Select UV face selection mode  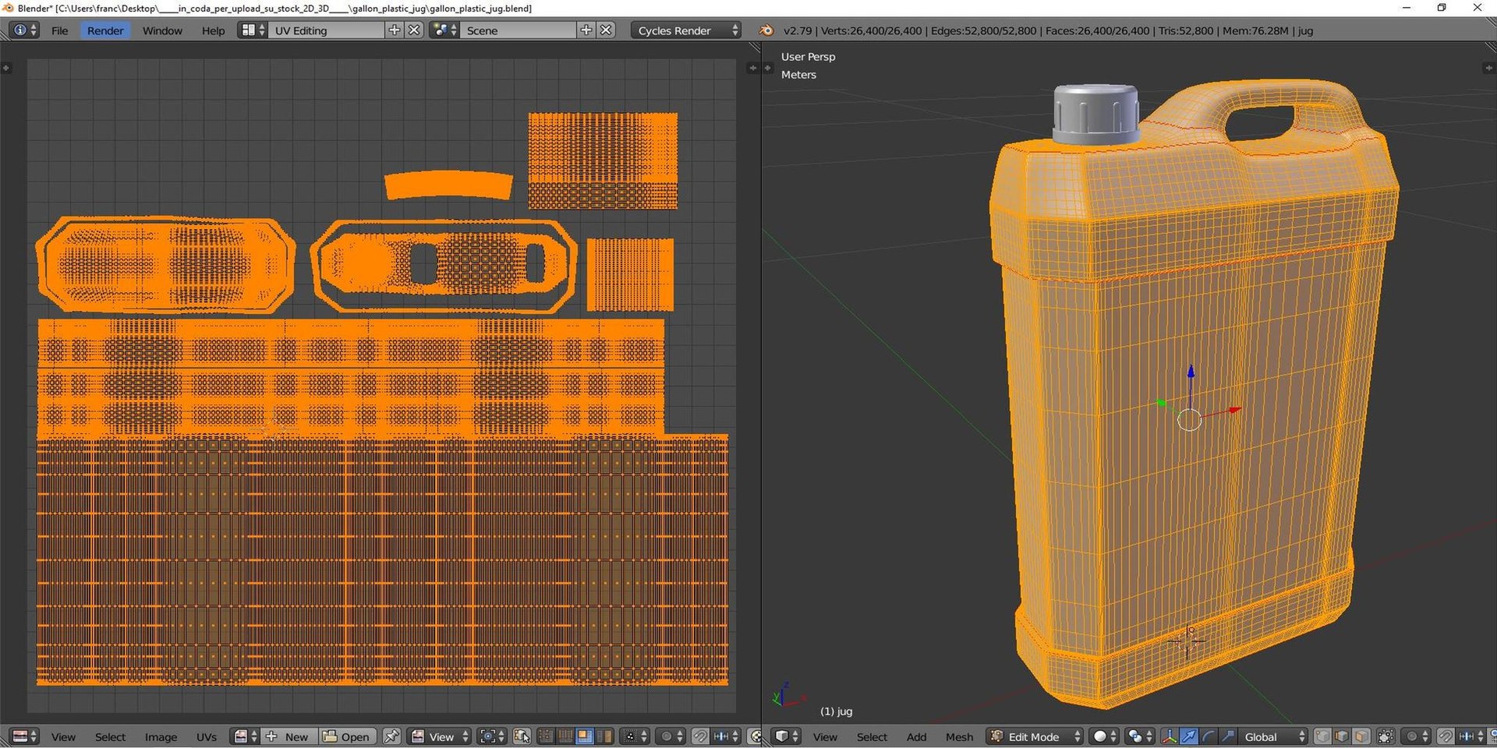coord(585,736)
